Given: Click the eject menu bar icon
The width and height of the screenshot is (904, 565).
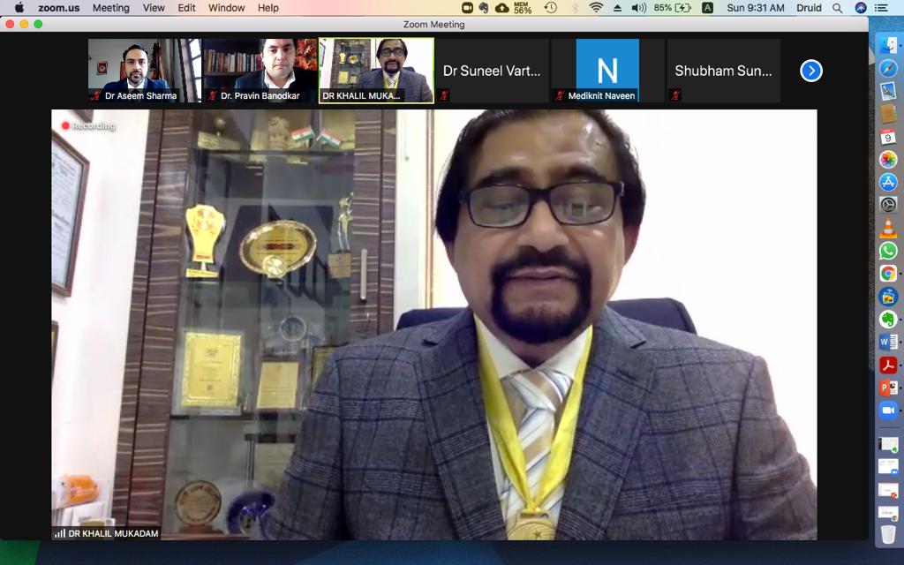Looking at the screenshot, I should 617,8.
